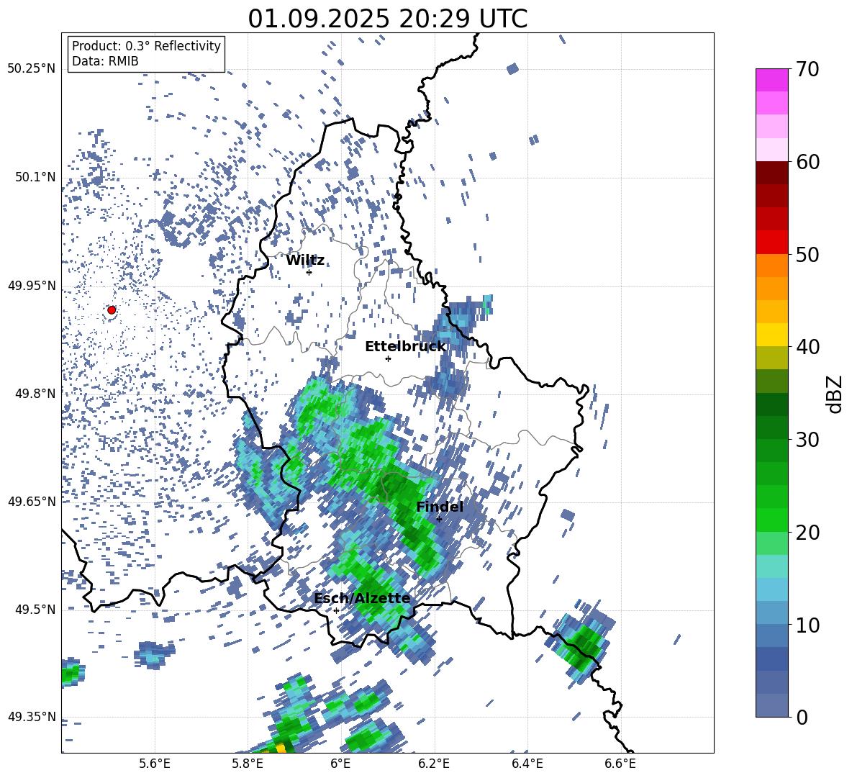Viewport: 852px width, 778px height.
Task: Click the 60 value on colorbar
Action: pyautogui.click(x=807, y=161)
